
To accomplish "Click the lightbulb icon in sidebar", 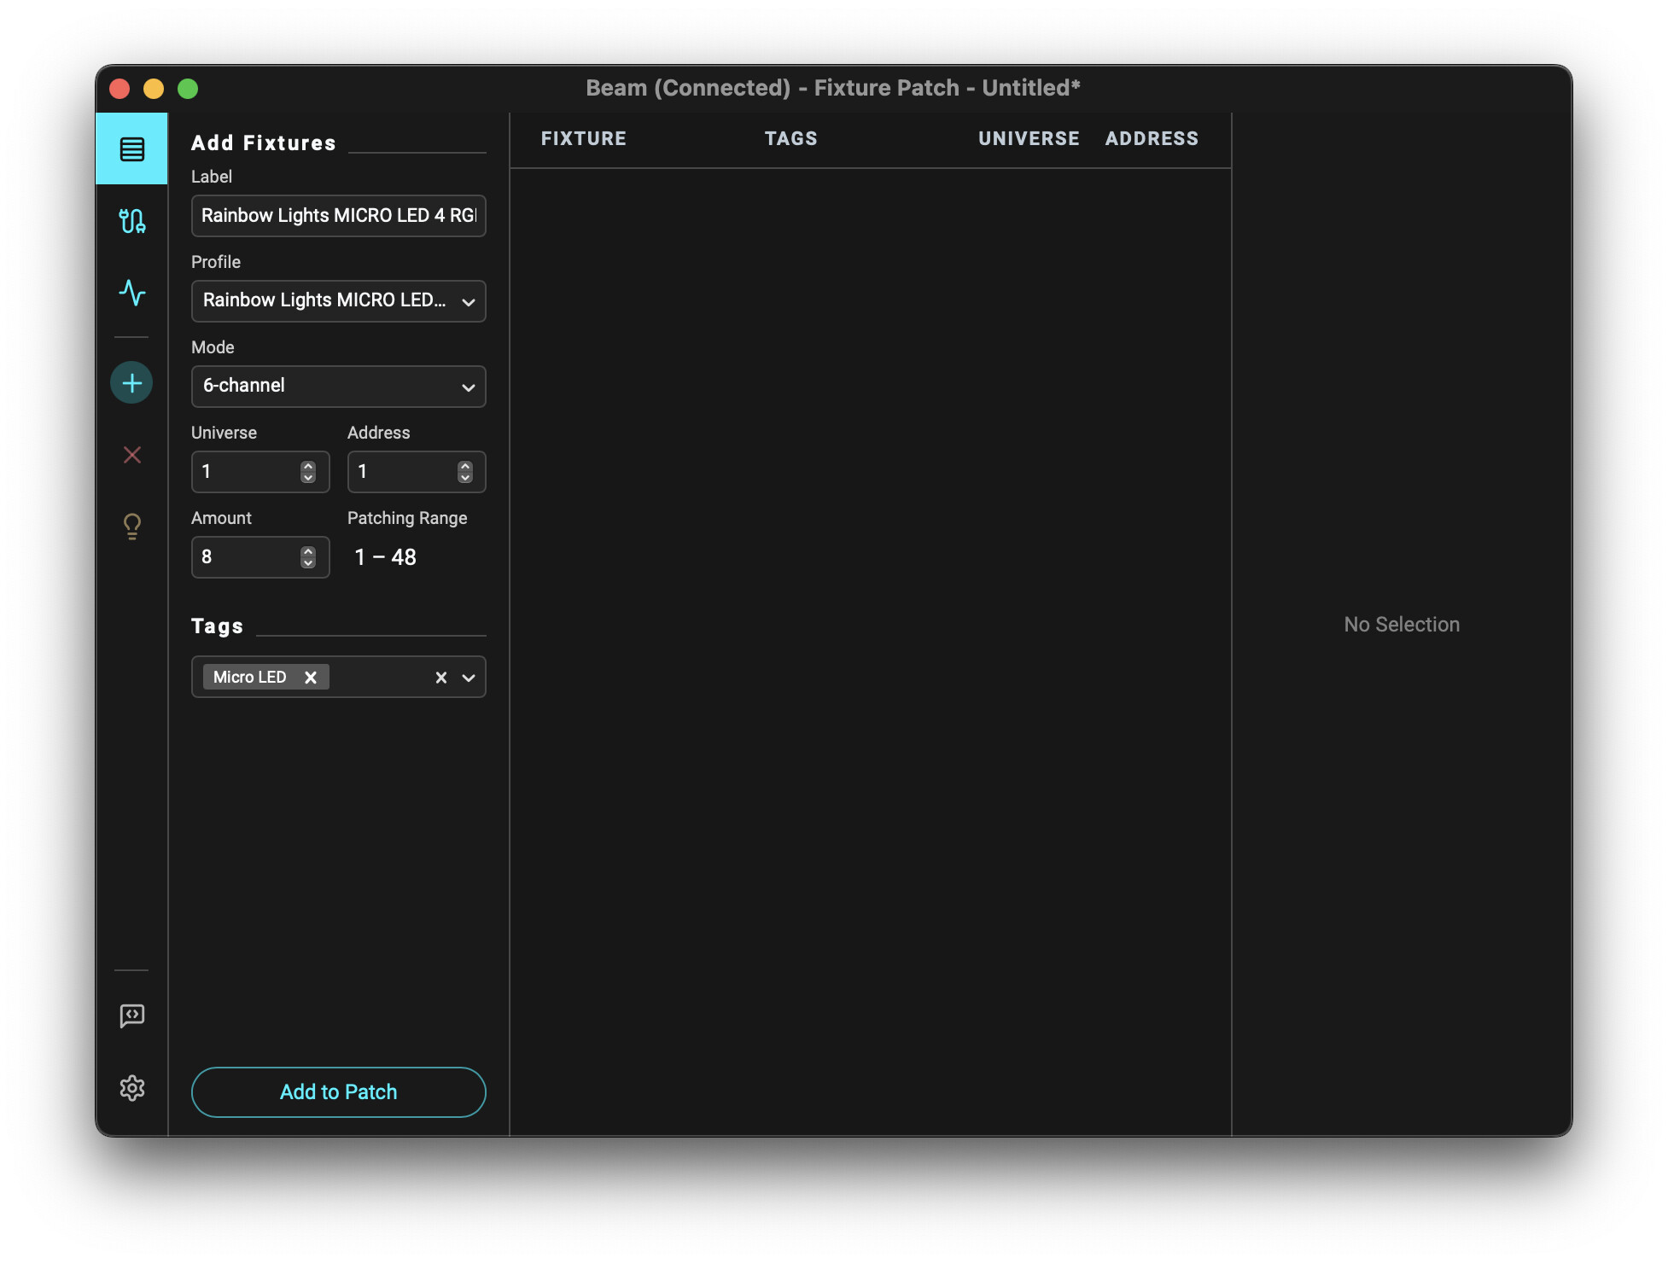I will (131, 526).
